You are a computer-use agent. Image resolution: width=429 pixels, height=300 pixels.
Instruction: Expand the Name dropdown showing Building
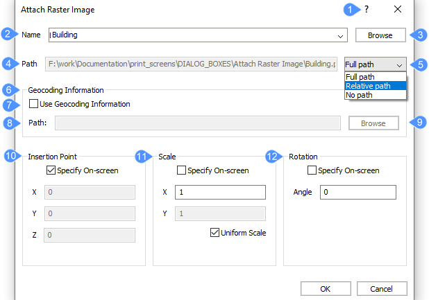(340, 35)
